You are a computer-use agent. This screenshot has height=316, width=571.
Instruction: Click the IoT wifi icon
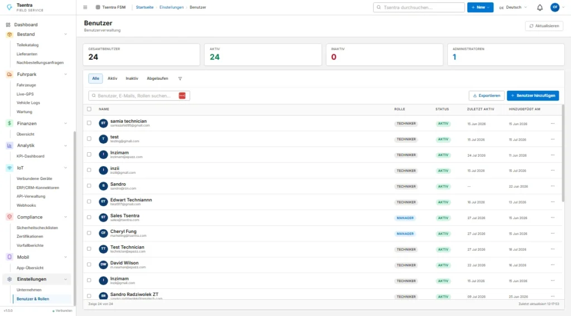pos(9,168)
